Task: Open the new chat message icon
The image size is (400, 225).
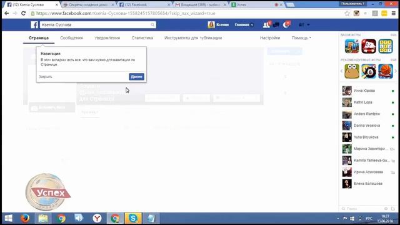Action: [x=393, y=209]
